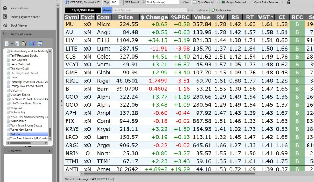Select the LLY row symbol
The width and height of the screenshot is (314, 182).
(70, 40)
